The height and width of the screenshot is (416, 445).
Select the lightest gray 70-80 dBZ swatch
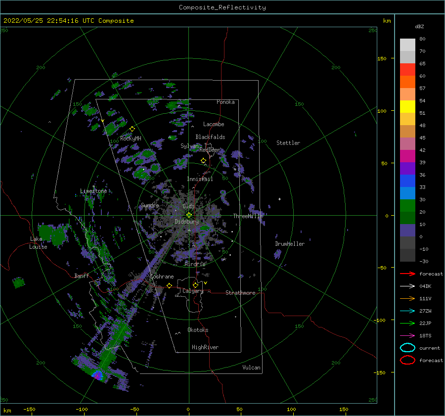click(x=407, y=45)
